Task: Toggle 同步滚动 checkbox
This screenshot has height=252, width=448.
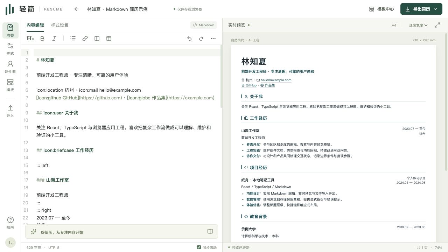Action: (199, 247)
